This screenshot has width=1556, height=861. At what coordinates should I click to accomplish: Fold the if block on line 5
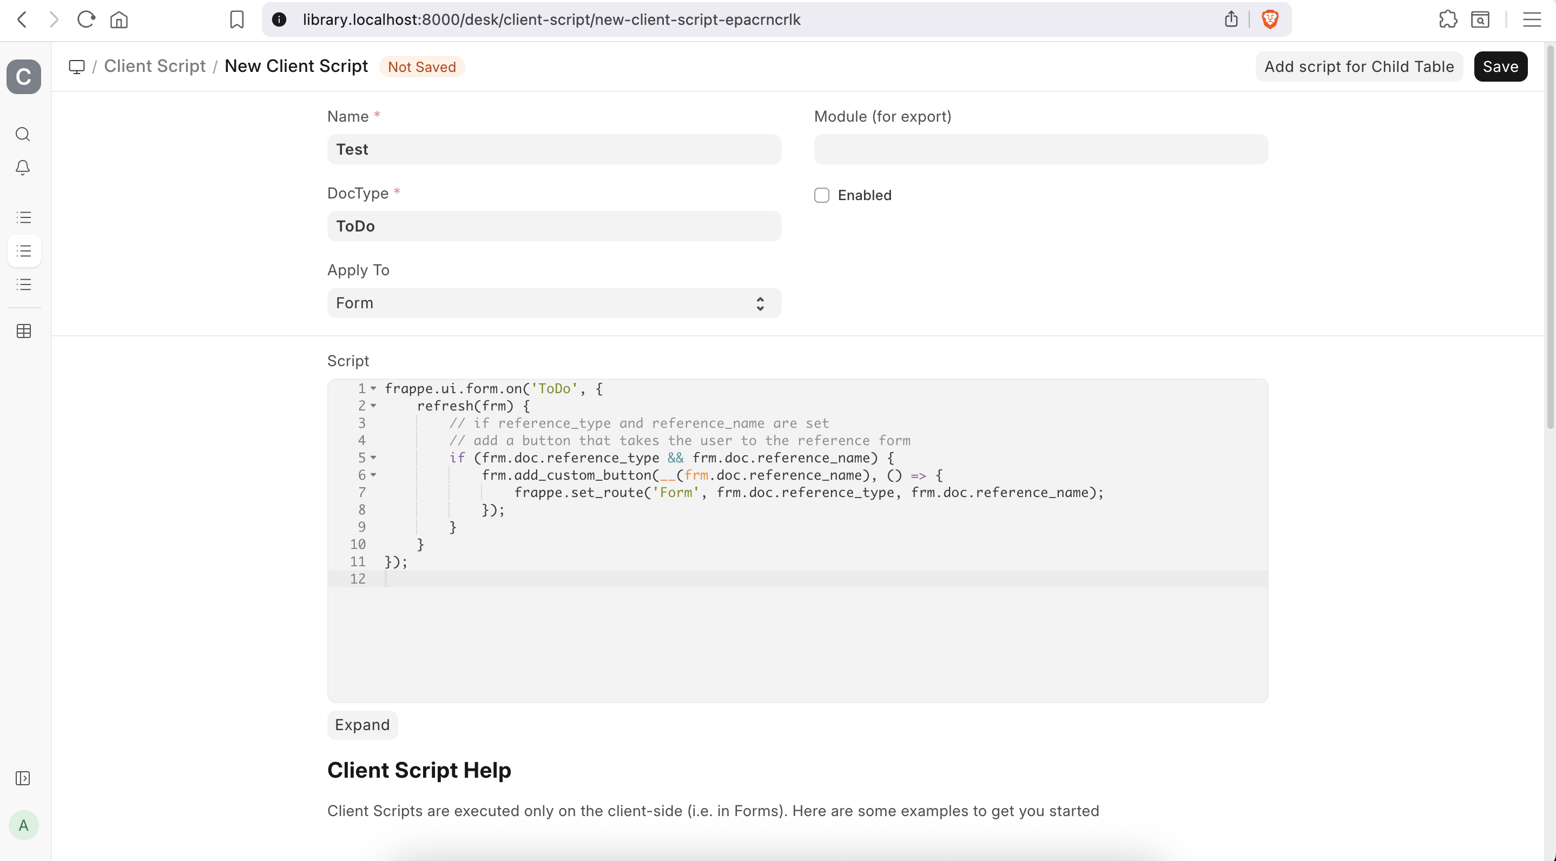pos(373,458)
